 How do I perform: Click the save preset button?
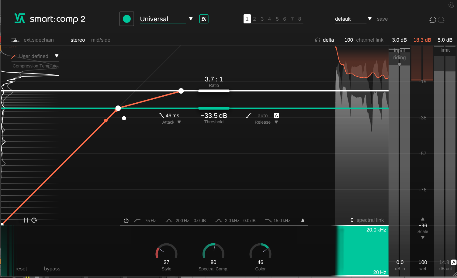point(382,19)
